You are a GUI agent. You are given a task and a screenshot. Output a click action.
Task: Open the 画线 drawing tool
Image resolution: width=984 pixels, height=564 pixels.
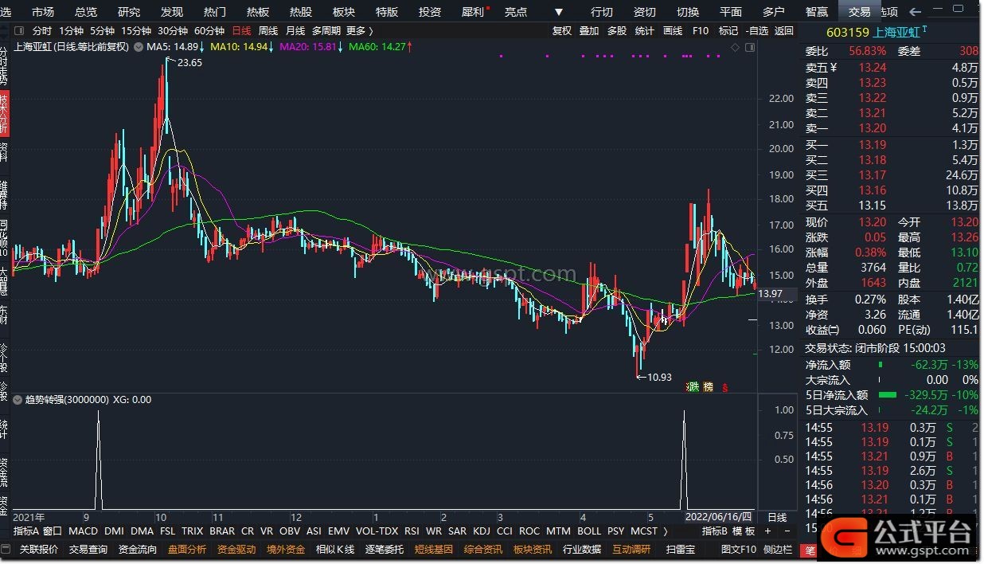[673, 30]
